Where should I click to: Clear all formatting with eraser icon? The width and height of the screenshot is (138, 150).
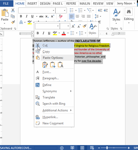(x=61, y=16)
